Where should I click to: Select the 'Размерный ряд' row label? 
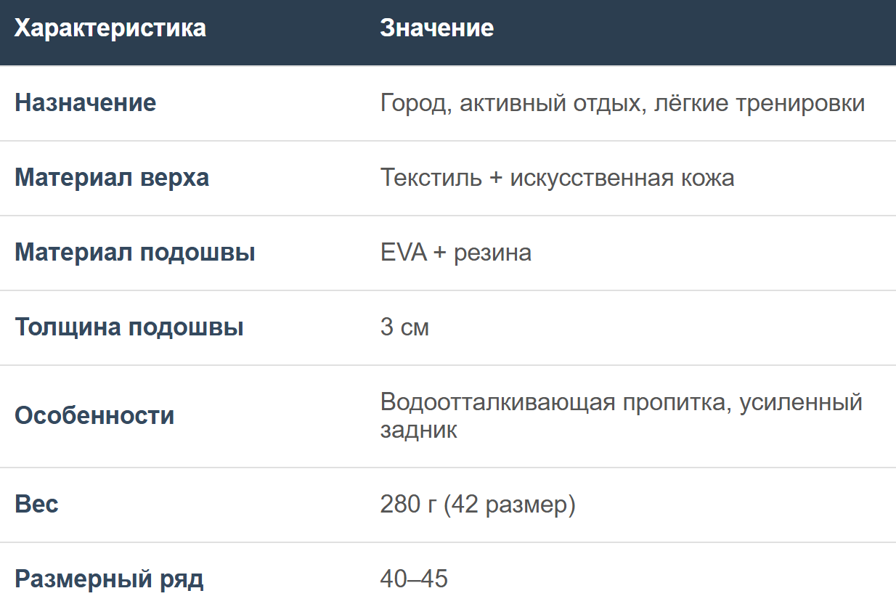point(109,579)
